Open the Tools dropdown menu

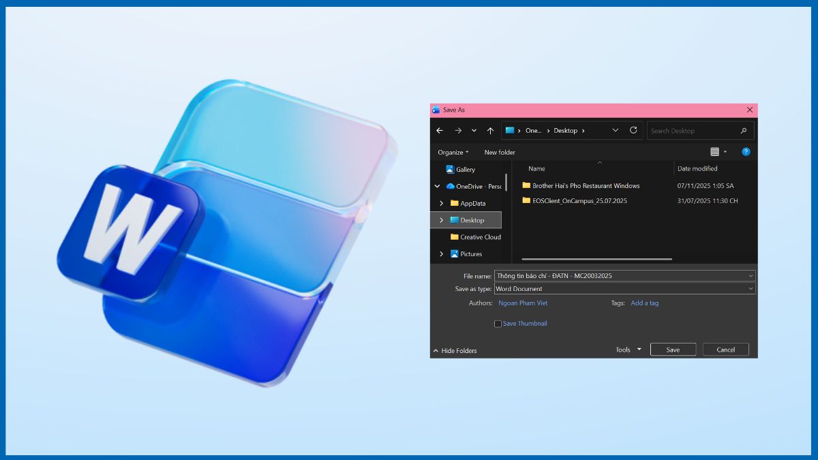[x=628, y=350]
